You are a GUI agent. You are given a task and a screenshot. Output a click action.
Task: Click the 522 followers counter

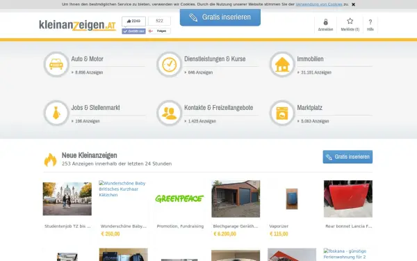[x=159, y=21]
